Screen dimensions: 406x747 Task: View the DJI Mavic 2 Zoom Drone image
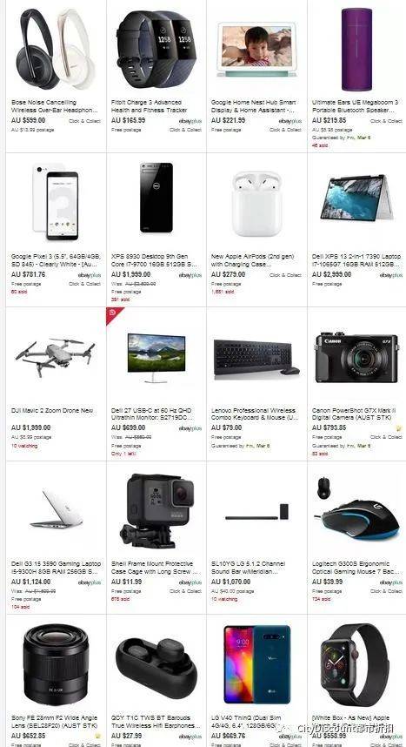click(56, 356)
